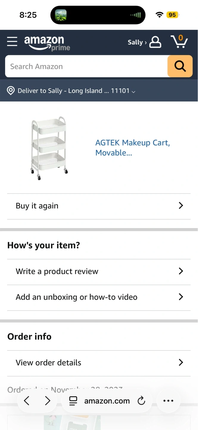This screenshot has height=430, width=198.
Task: Tap the Amazon Prime logo
Action: pyautogui.click(x=47, y=43)
